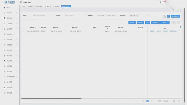Viewport: 187px width, 105px height.
Task: Open notifications with the bell icon
Action: pyautogui.click(x=163, y=2)
